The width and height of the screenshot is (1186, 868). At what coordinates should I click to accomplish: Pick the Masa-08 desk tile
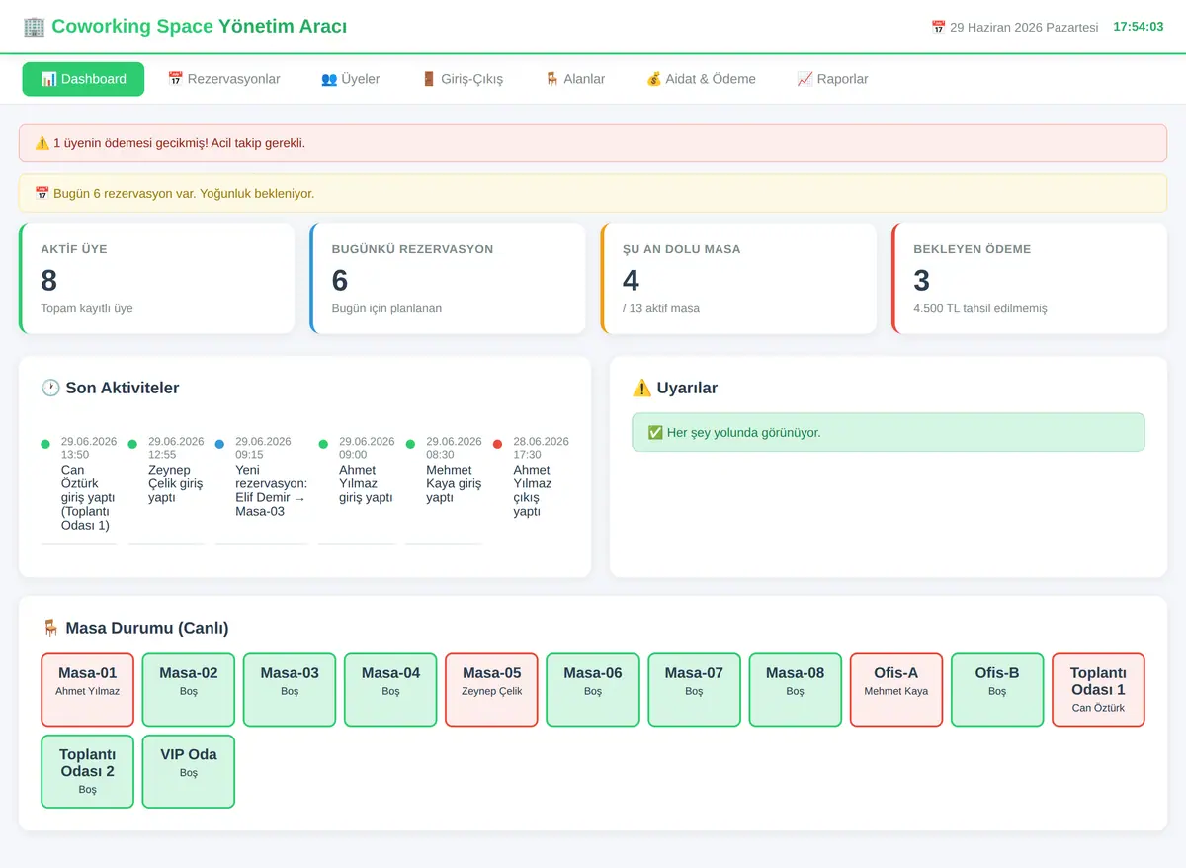pos(795,690)
